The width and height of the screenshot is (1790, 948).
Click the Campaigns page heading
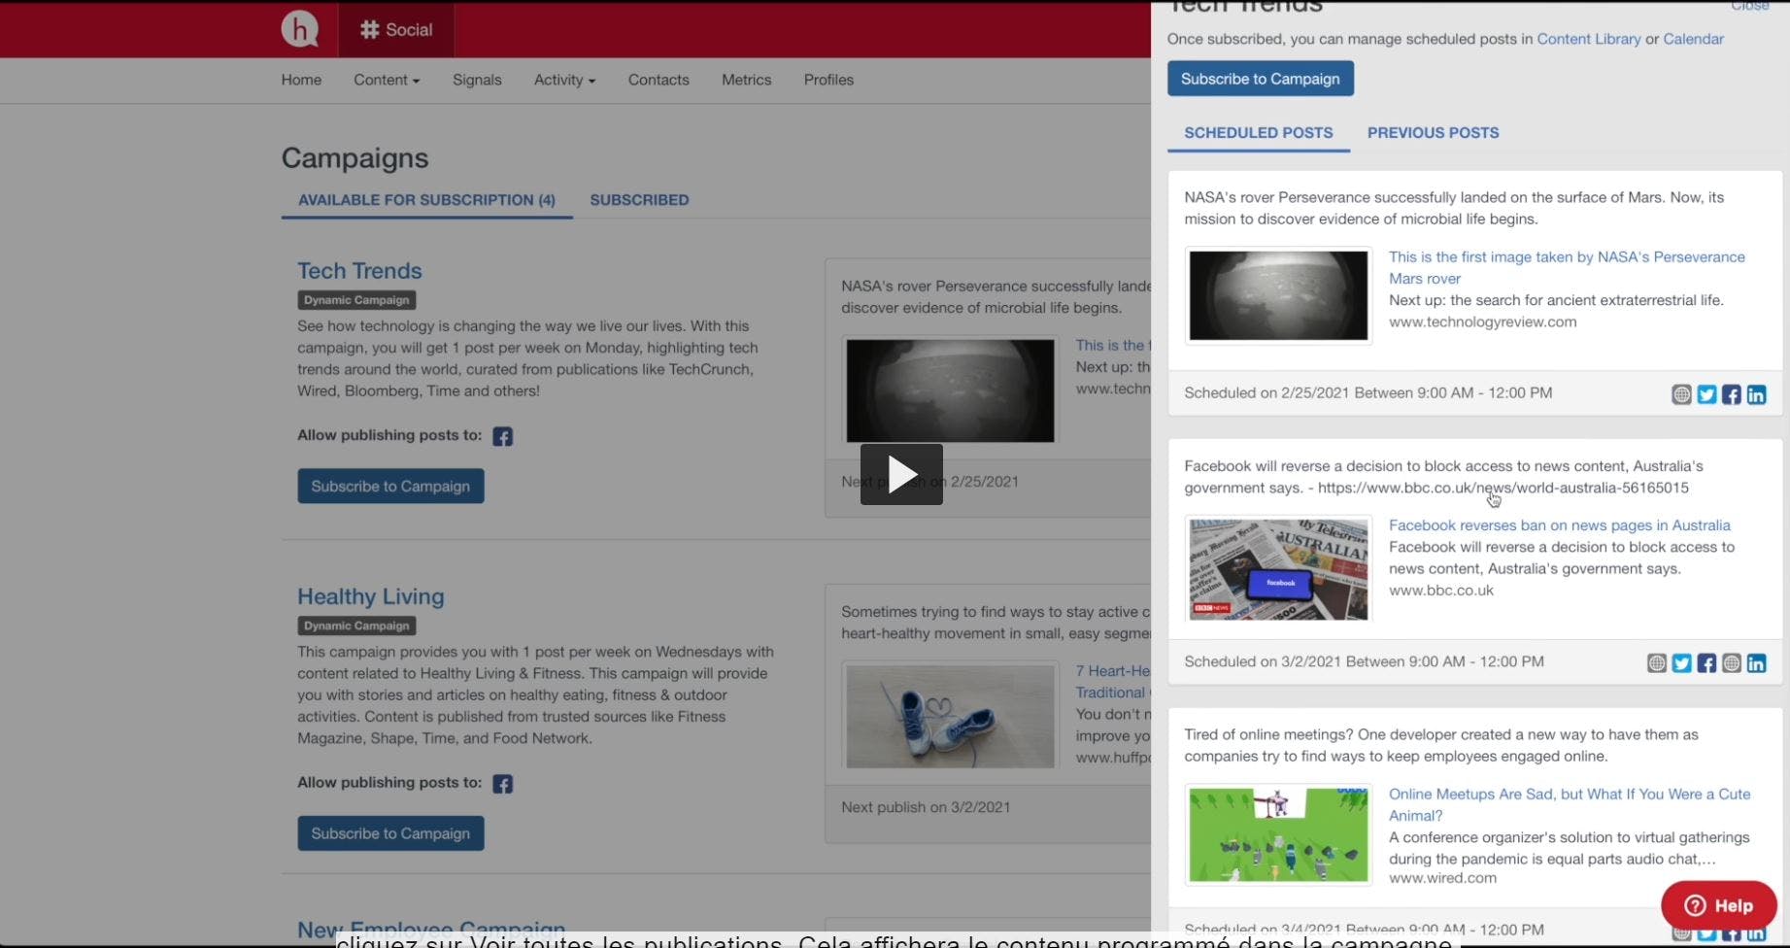(x=355, y=158)
